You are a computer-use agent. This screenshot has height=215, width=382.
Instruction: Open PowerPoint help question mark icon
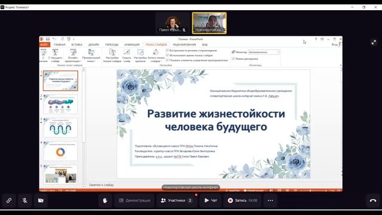(x=316, y=39)
